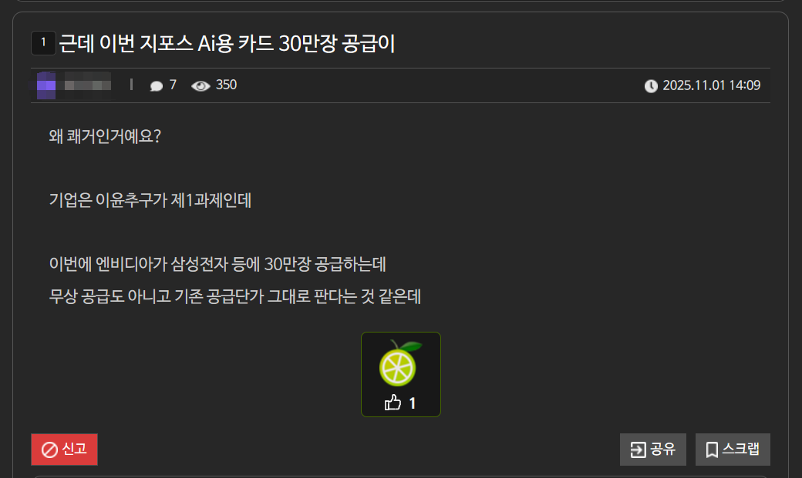Screen dimensions: 802x478
Task: Click the post timestamp 2025.11.01 14:09
Action: (x=712, y=85)
